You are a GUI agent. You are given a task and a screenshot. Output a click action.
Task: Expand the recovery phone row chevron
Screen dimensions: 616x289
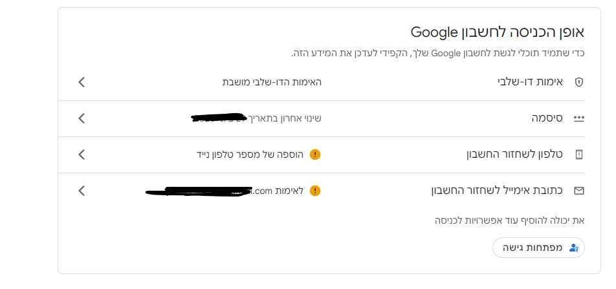82,155
